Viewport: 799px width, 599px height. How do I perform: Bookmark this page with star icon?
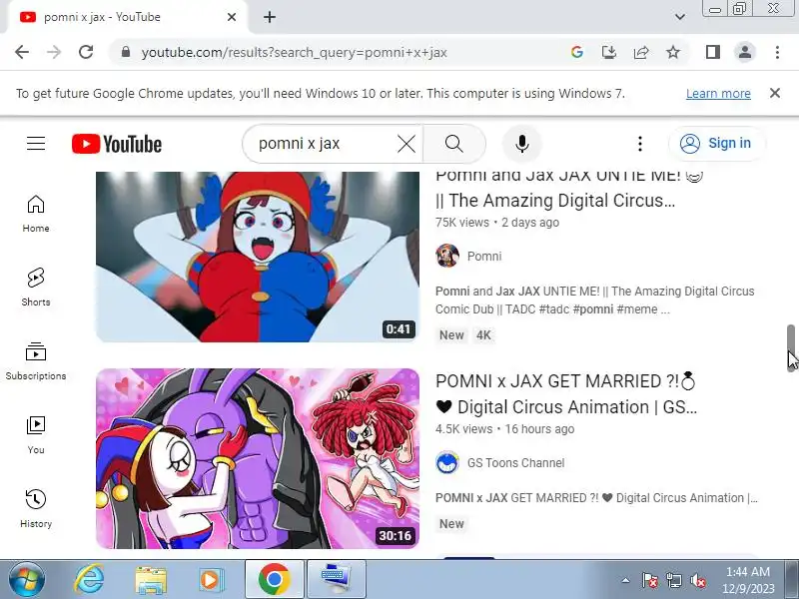pyautogui.click(x=673, y=52)
